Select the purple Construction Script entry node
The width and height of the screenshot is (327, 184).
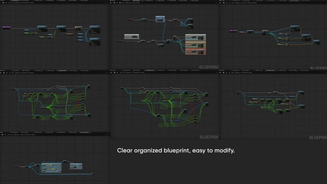point(7,28)
